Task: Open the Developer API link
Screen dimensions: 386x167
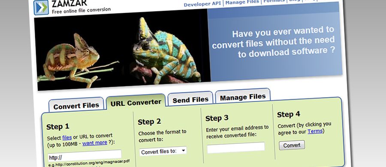Action: pyautogui.click(x=202, y=4)
